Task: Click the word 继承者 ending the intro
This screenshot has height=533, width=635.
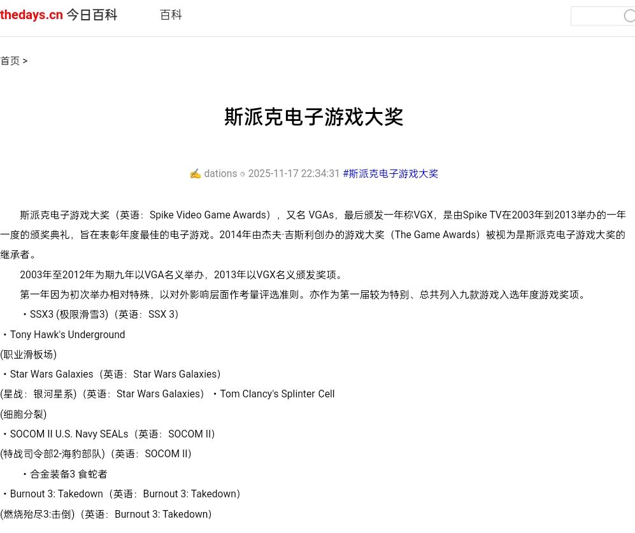Action: [x=15, y=254]
